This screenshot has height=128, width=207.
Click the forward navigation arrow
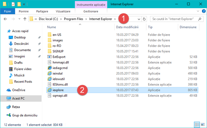click(x=13, y=19)
